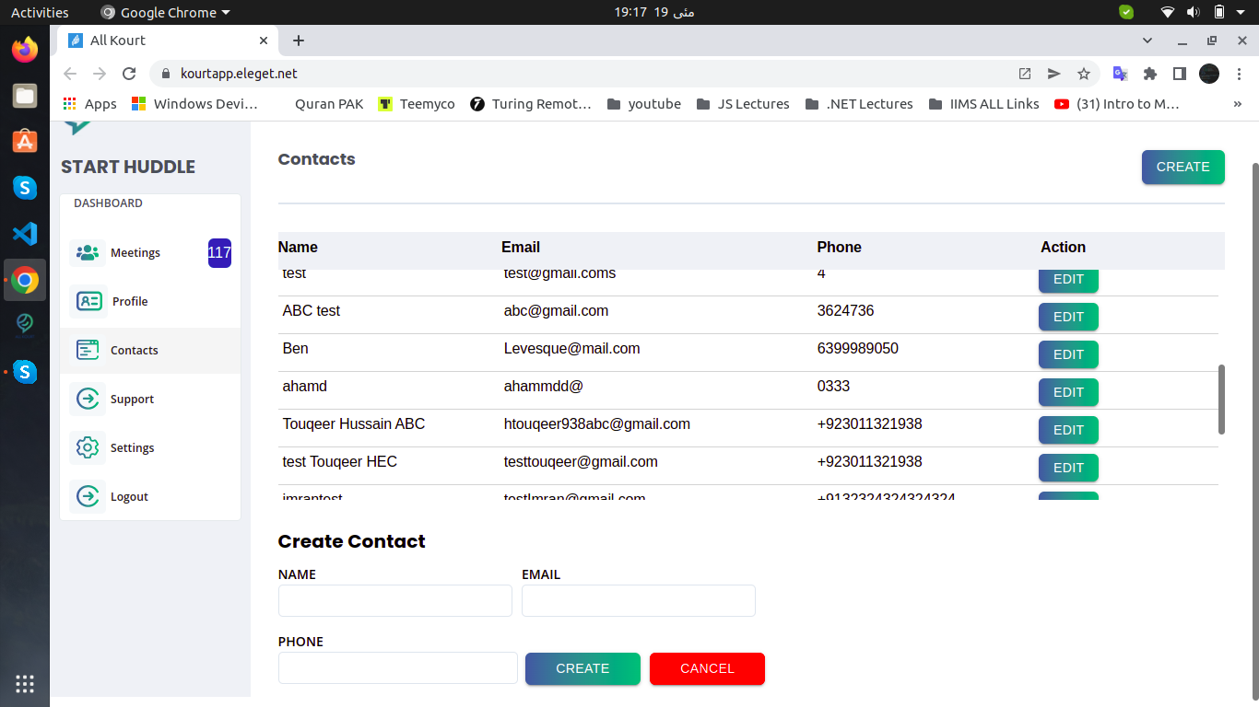Open Support via its arrow icon
This screenshot has width=1259, height=707.
point(88,399)
